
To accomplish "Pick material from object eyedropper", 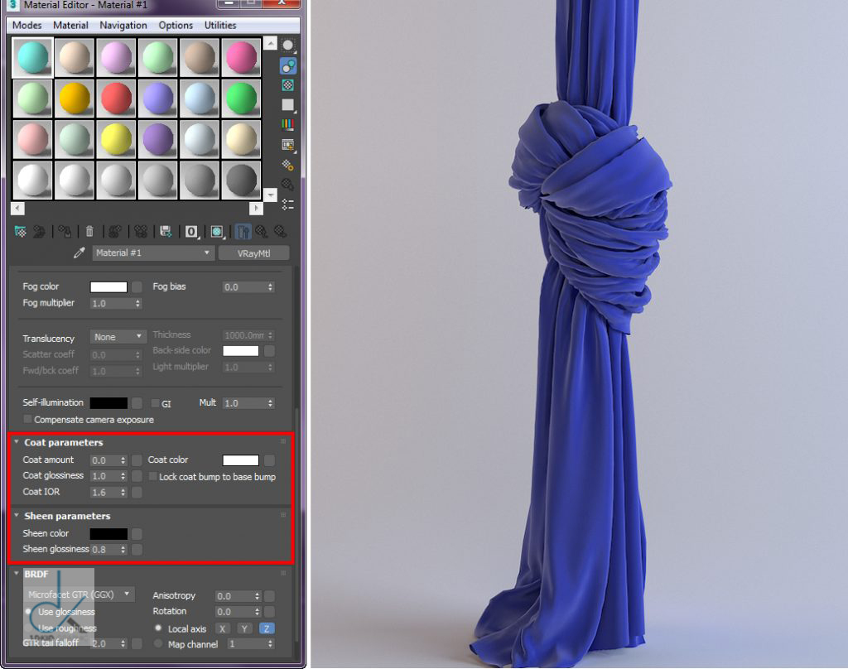I will pyautogui.click(x=79, y=253).
